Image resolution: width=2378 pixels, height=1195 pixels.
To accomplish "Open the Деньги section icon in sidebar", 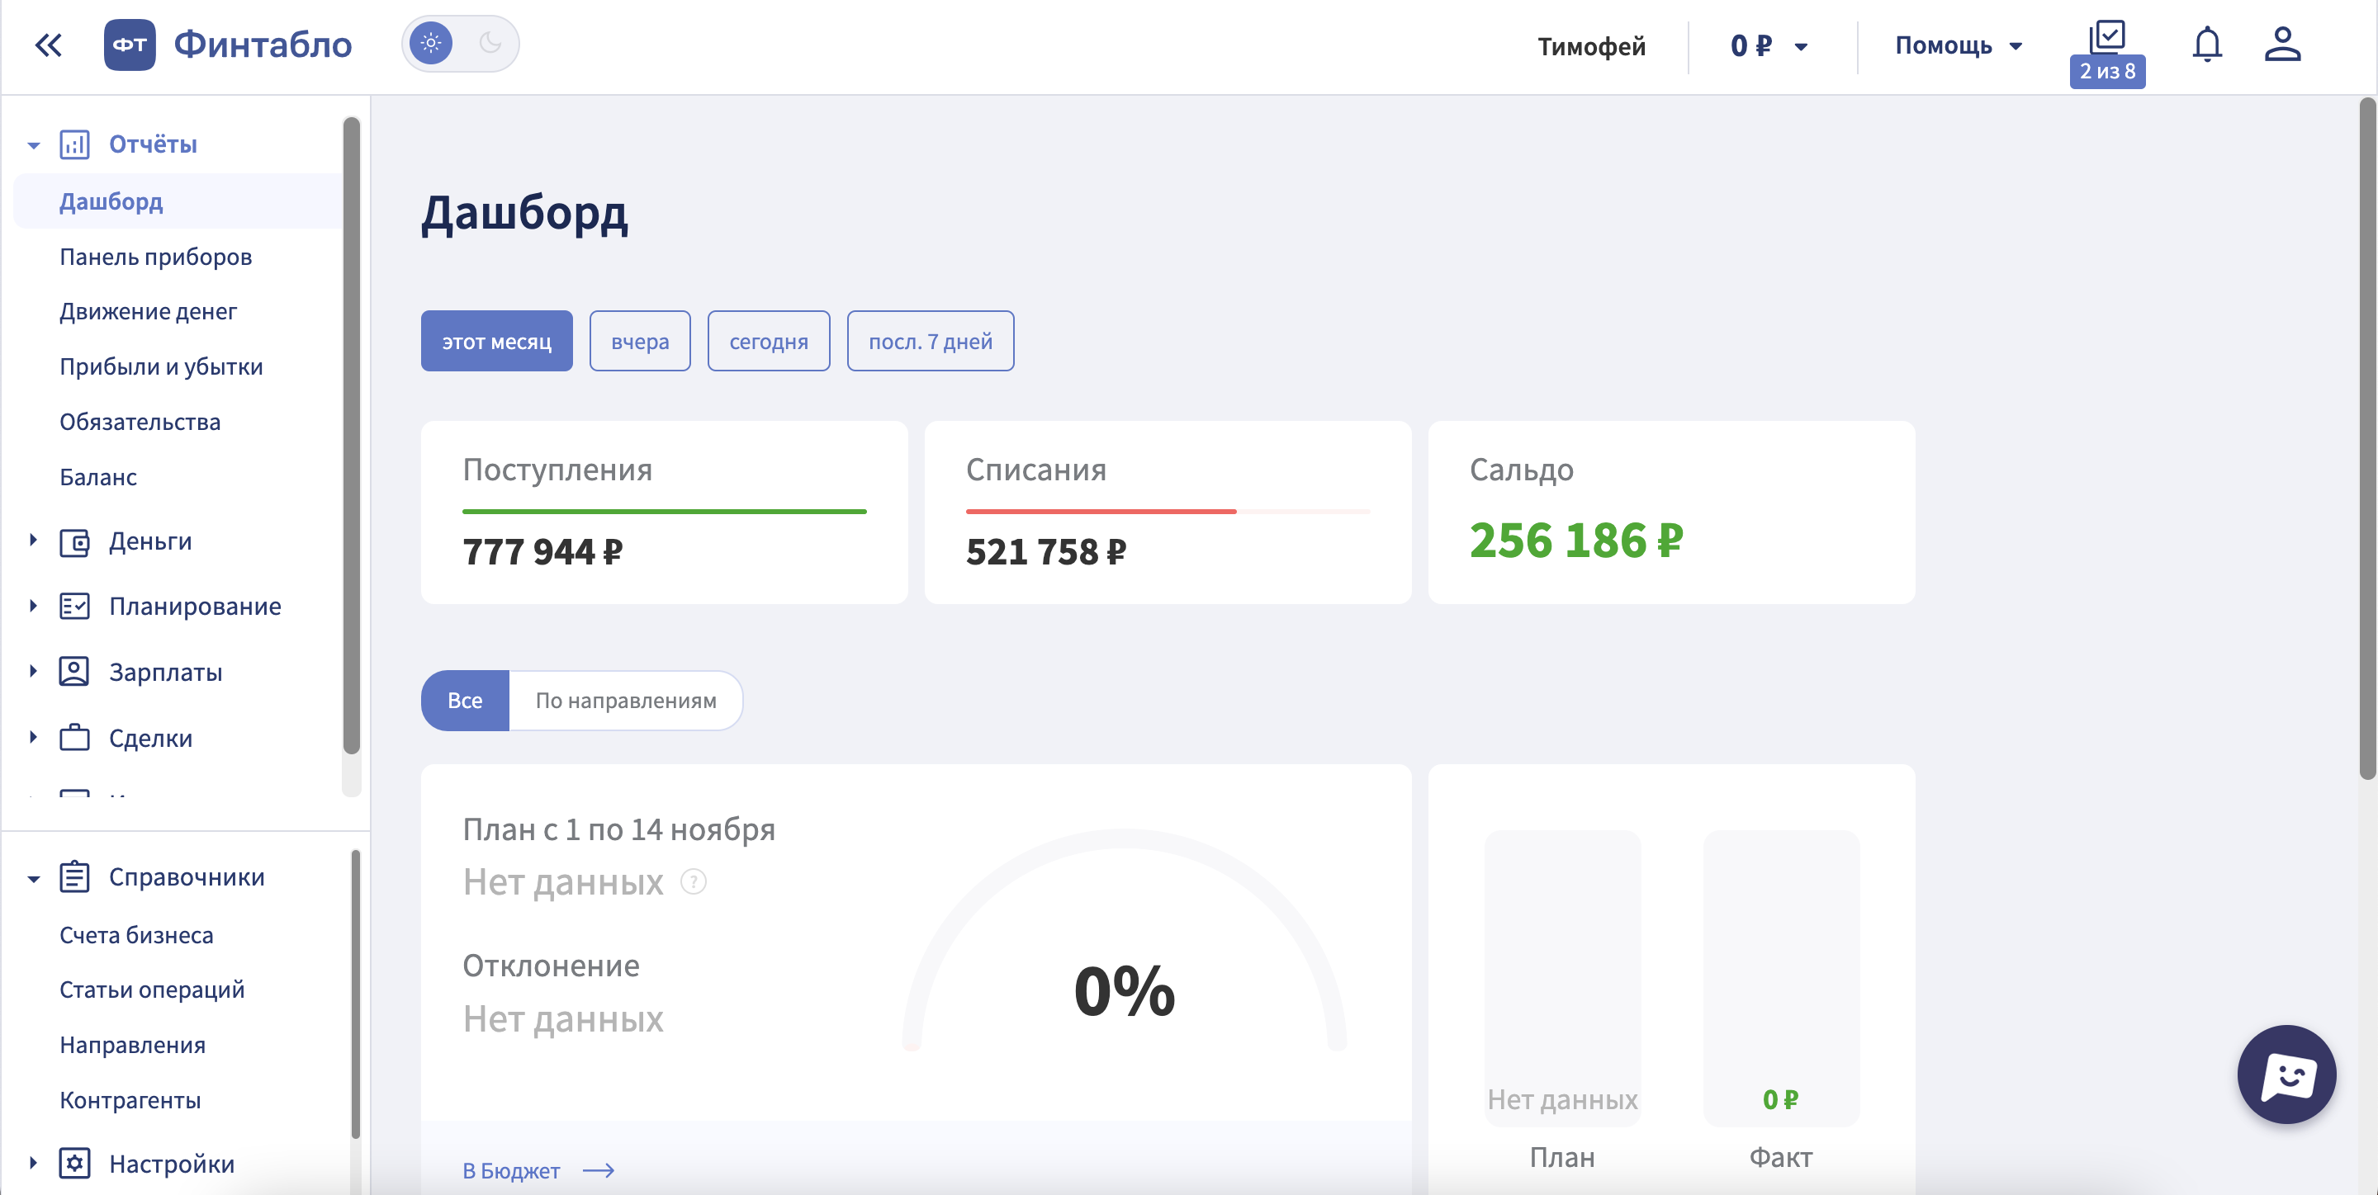I will click(x=76, y=541).
